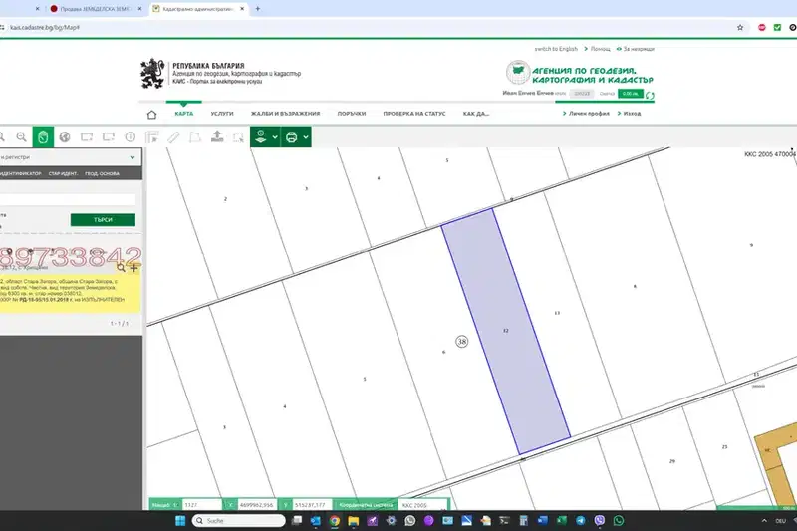Open the layers dropdown arrow
797x531 pixels.
(x=275, y=137)
